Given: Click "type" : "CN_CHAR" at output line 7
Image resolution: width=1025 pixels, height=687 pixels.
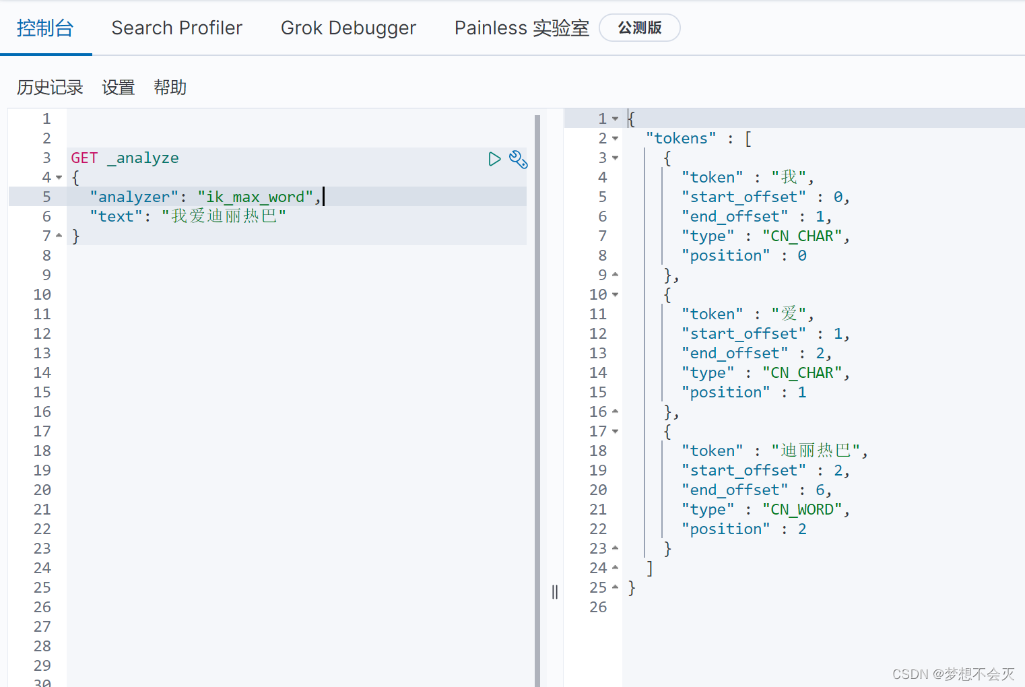Looking at the screenshot, I should 766,236.
